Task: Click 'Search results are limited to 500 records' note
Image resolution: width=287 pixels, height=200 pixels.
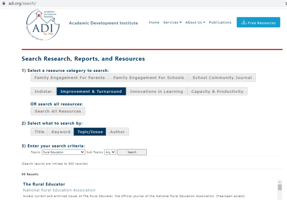Action: tap(55, 164)
